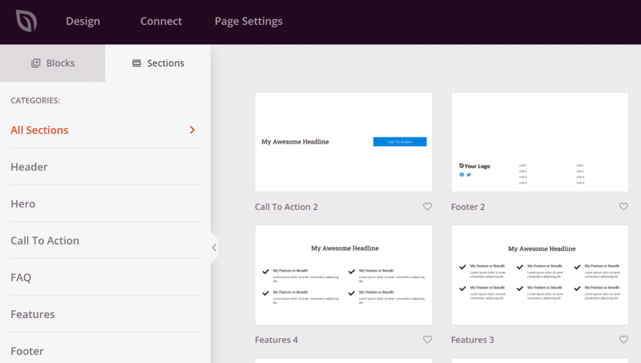Click the SeedProd leaf logo
This screenshot has width=641, height=363.
(x=26, y=21)
